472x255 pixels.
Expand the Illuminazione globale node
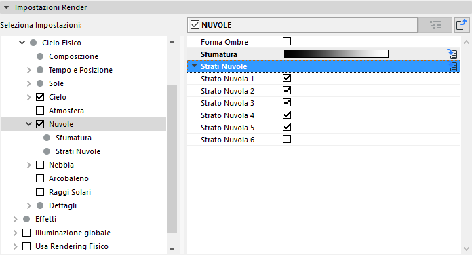(x=16, y=233)
